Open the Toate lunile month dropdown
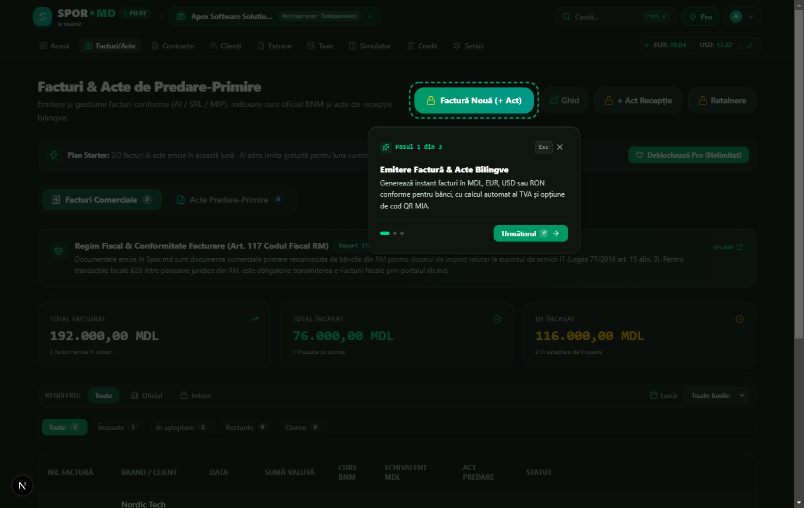 point(715,395)
